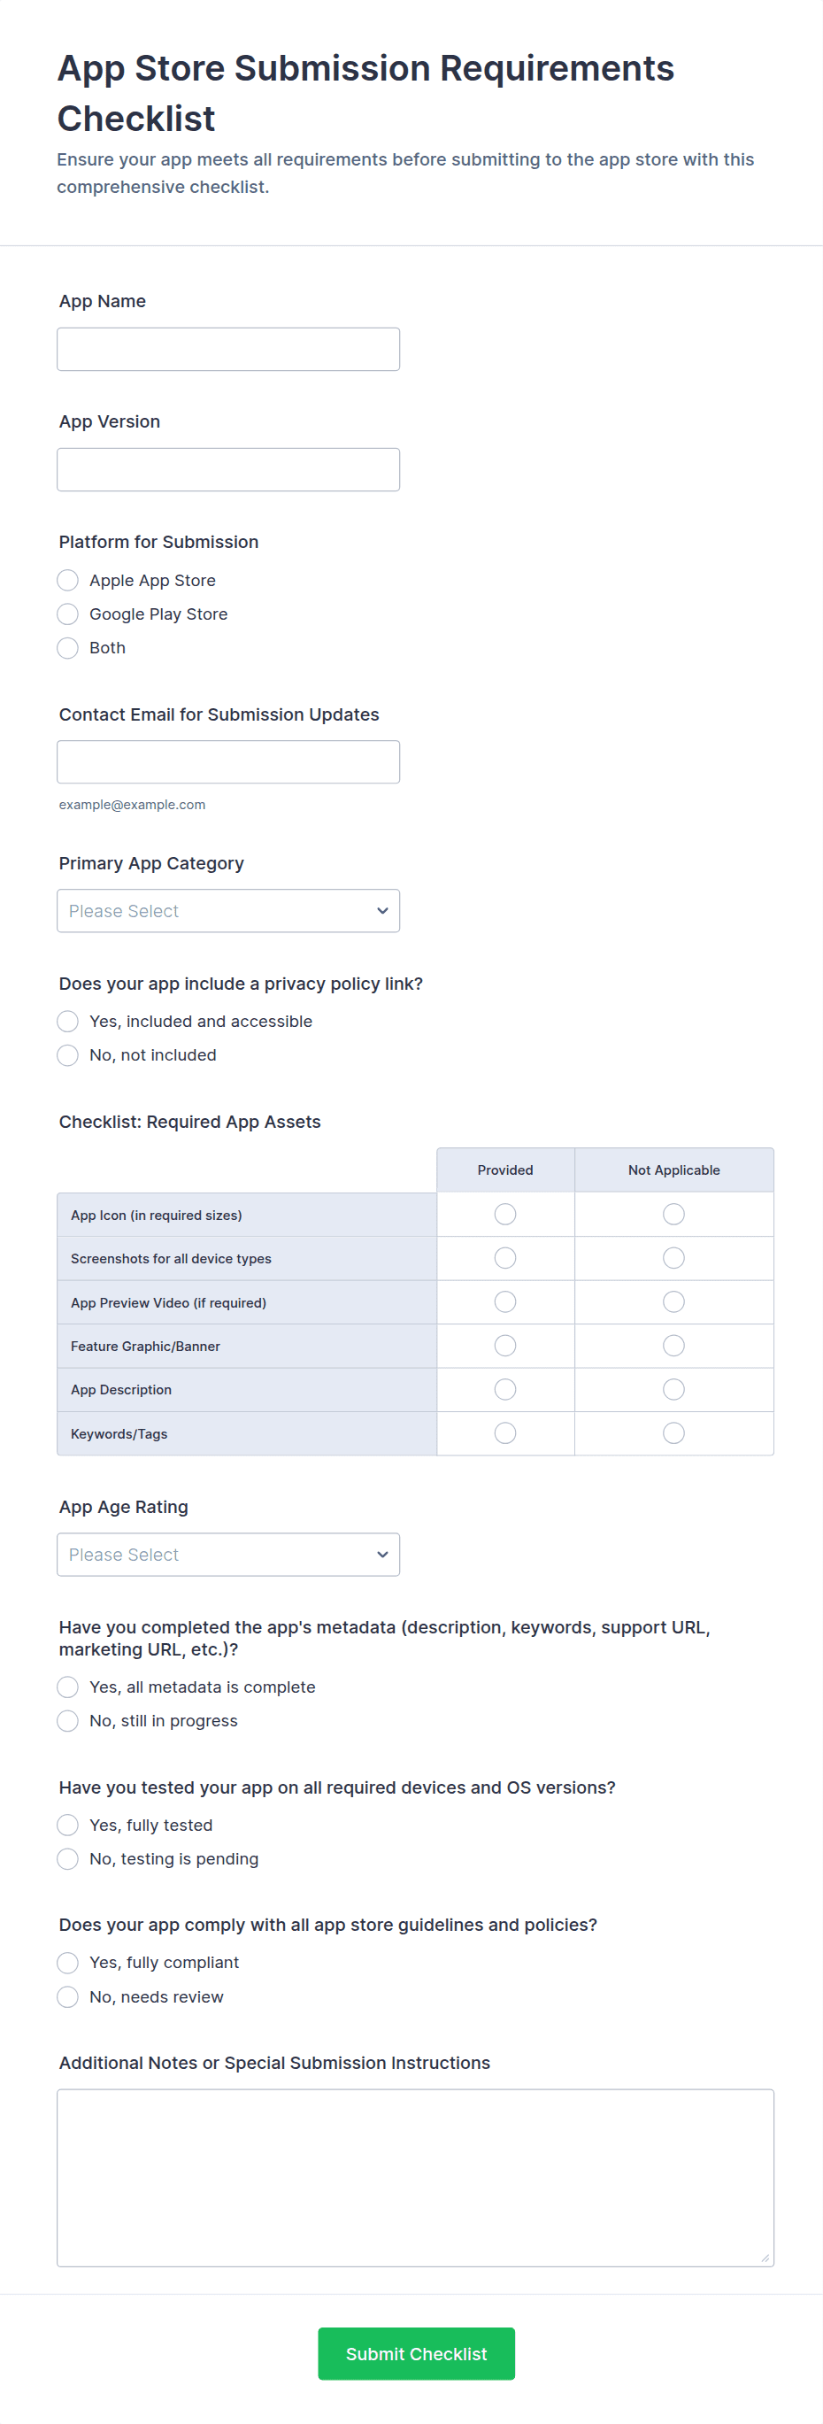Set App Preview Video to Not Applicable

point(673,1302)
